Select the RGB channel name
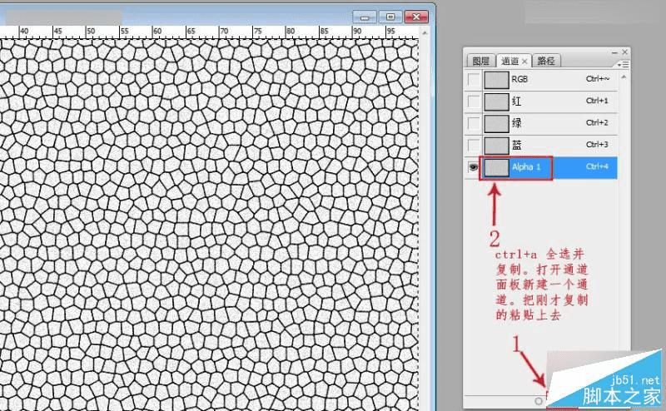The height and width of the screenshot is (411, 666). click(x=519, y=79)
